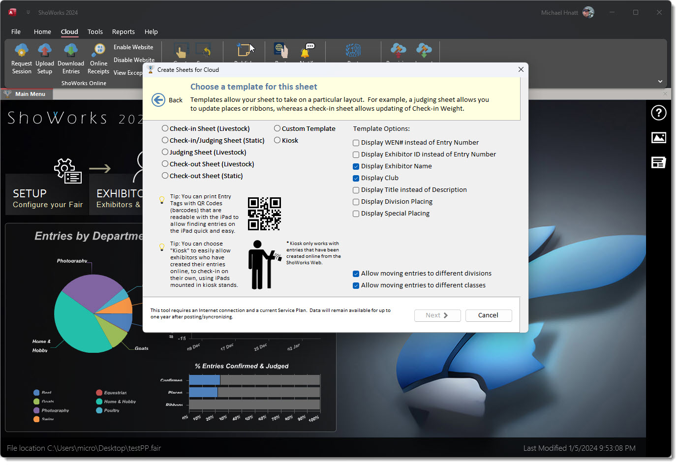Click the kiosk person silhouette image
This screenshot has width=679, height=465.
264,265
